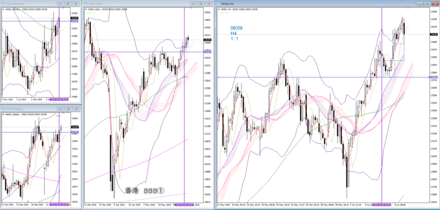Screen dimensions: 440x210
Task: Select the 2025.06.06 date marker in Daily chart
Action: click(184, 205)
